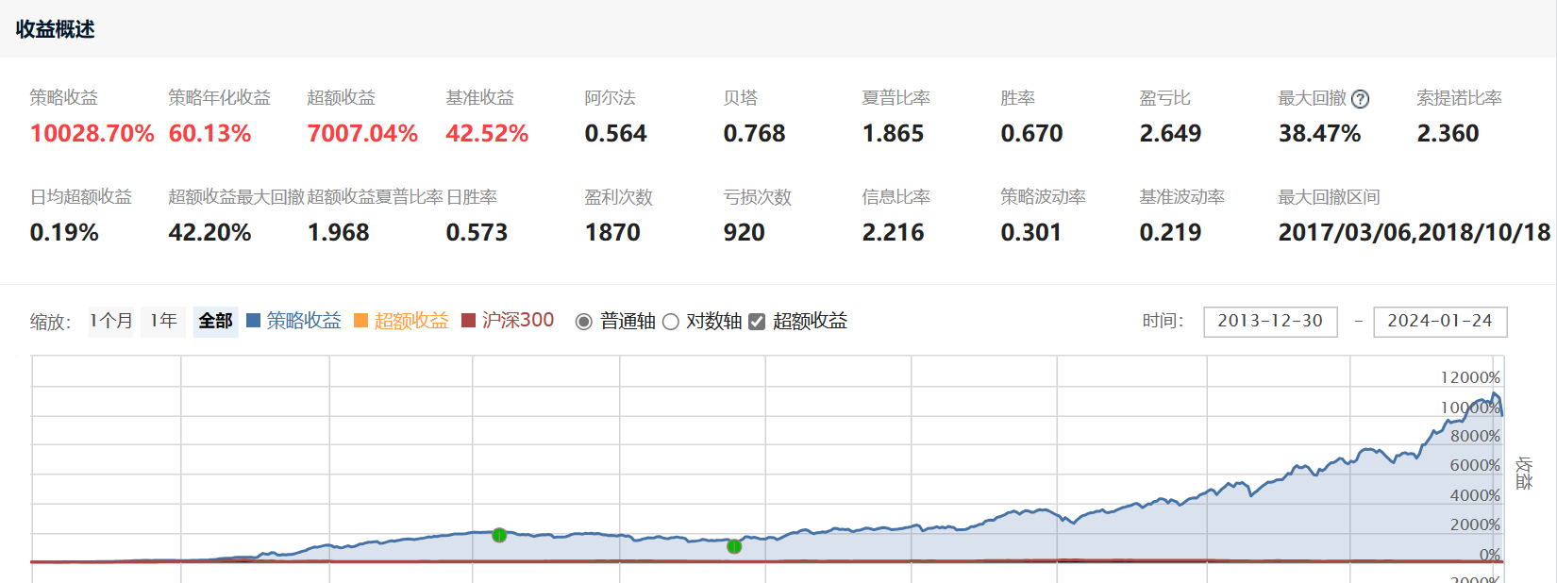
Task: Zoom chart to 1个月 range
Action: point(111,322)
